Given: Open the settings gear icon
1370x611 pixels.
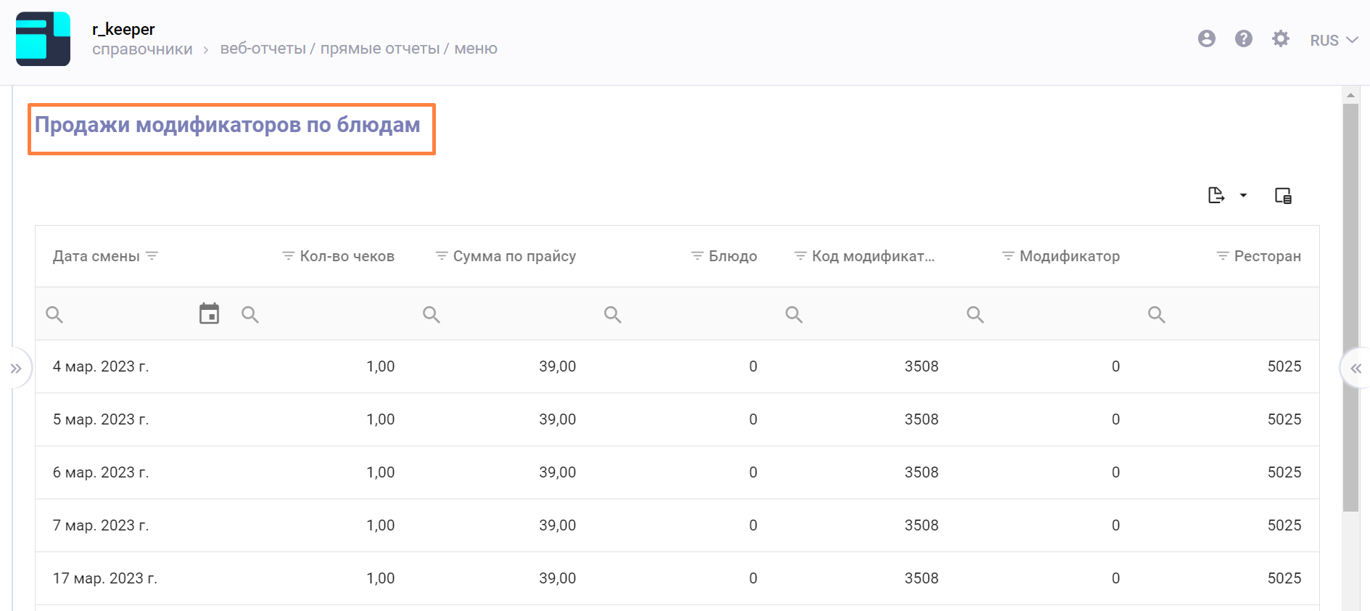Looking at the screenshot, I should pyautogui.click(x=1280, y=39).
